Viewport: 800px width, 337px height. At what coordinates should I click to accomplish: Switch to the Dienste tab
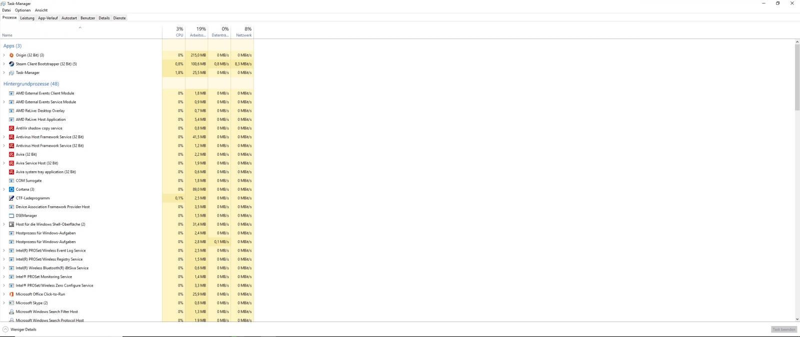pyautogui.click(x=119, y=18)
